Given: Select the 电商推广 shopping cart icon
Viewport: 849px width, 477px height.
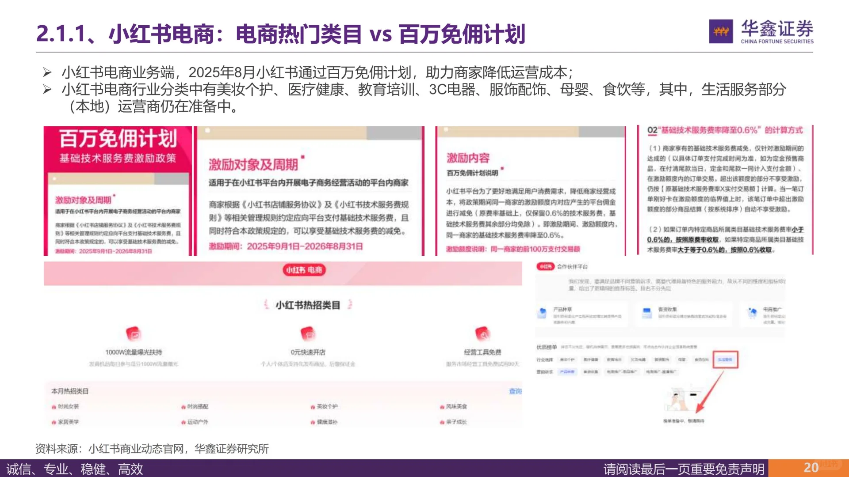Looking at the screenshot, I should pyautogui.click(x=752, y=312).
